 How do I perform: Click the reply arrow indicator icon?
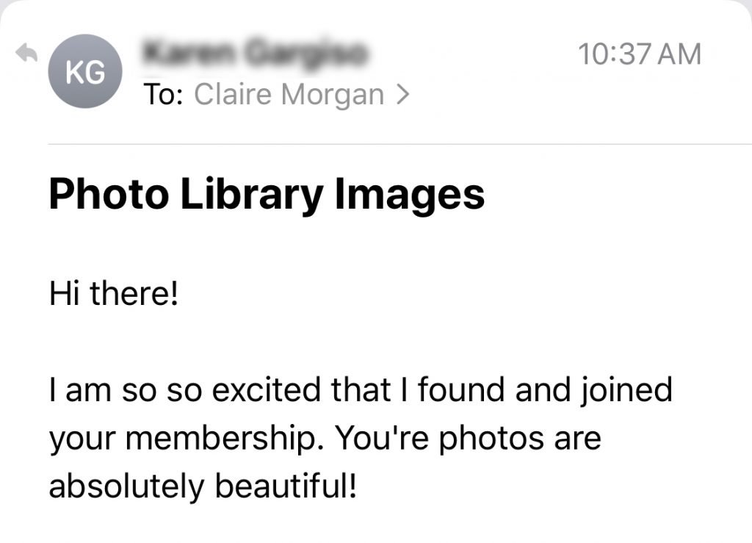(26, 53)
